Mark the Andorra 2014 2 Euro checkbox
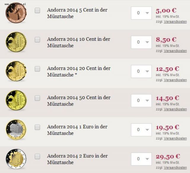Viewport: 190px width, 173px height. point(37,156)
